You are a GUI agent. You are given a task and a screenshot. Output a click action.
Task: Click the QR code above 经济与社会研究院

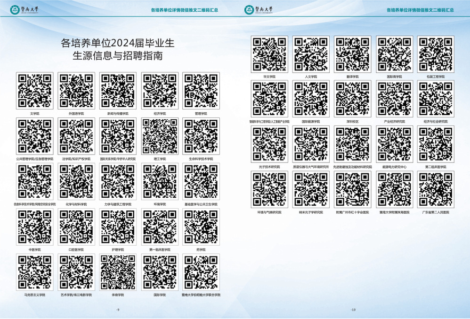point(436,99)
